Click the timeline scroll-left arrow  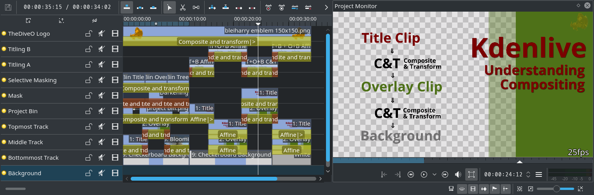click(x=126, y=179)
